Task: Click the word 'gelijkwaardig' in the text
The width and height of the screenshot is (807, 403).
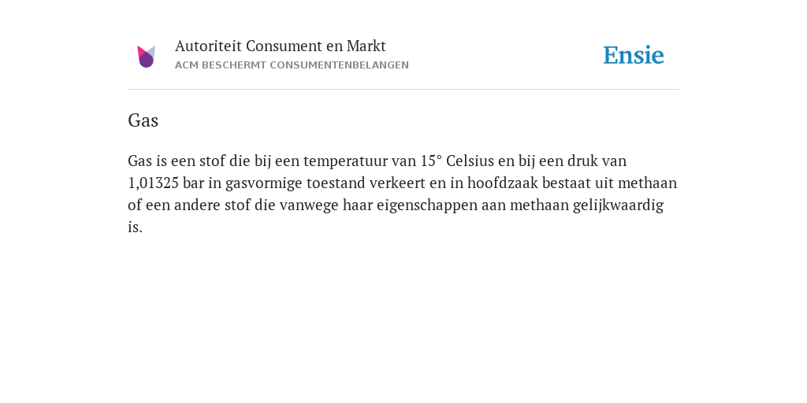Action: pos(618,206)
